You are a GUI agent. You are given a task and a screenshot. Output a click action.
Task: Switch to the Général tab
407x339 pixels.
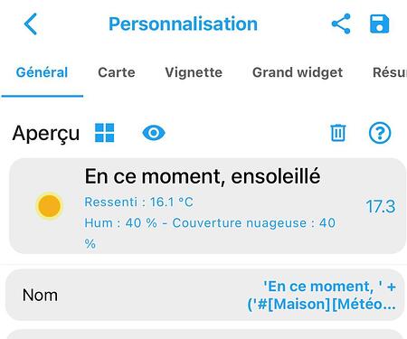point(42,72)
